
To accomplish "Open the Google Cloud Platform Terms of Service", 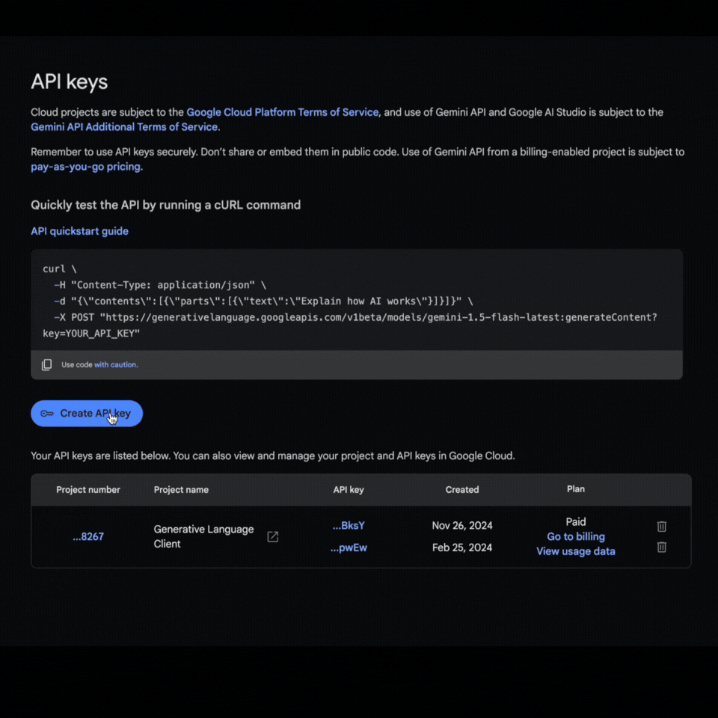I will pyautogui.click(x=282, y=112).
